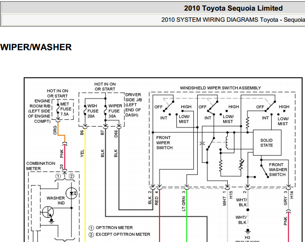
Task: Click the B7 connector label
Action: (102, 132)
